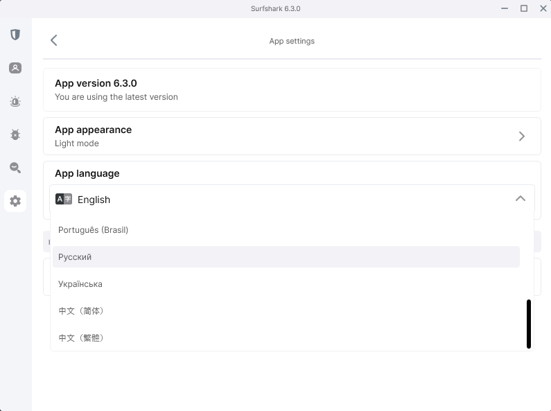Choose Русский from the language list
The image size is (551, 411).
75,257
